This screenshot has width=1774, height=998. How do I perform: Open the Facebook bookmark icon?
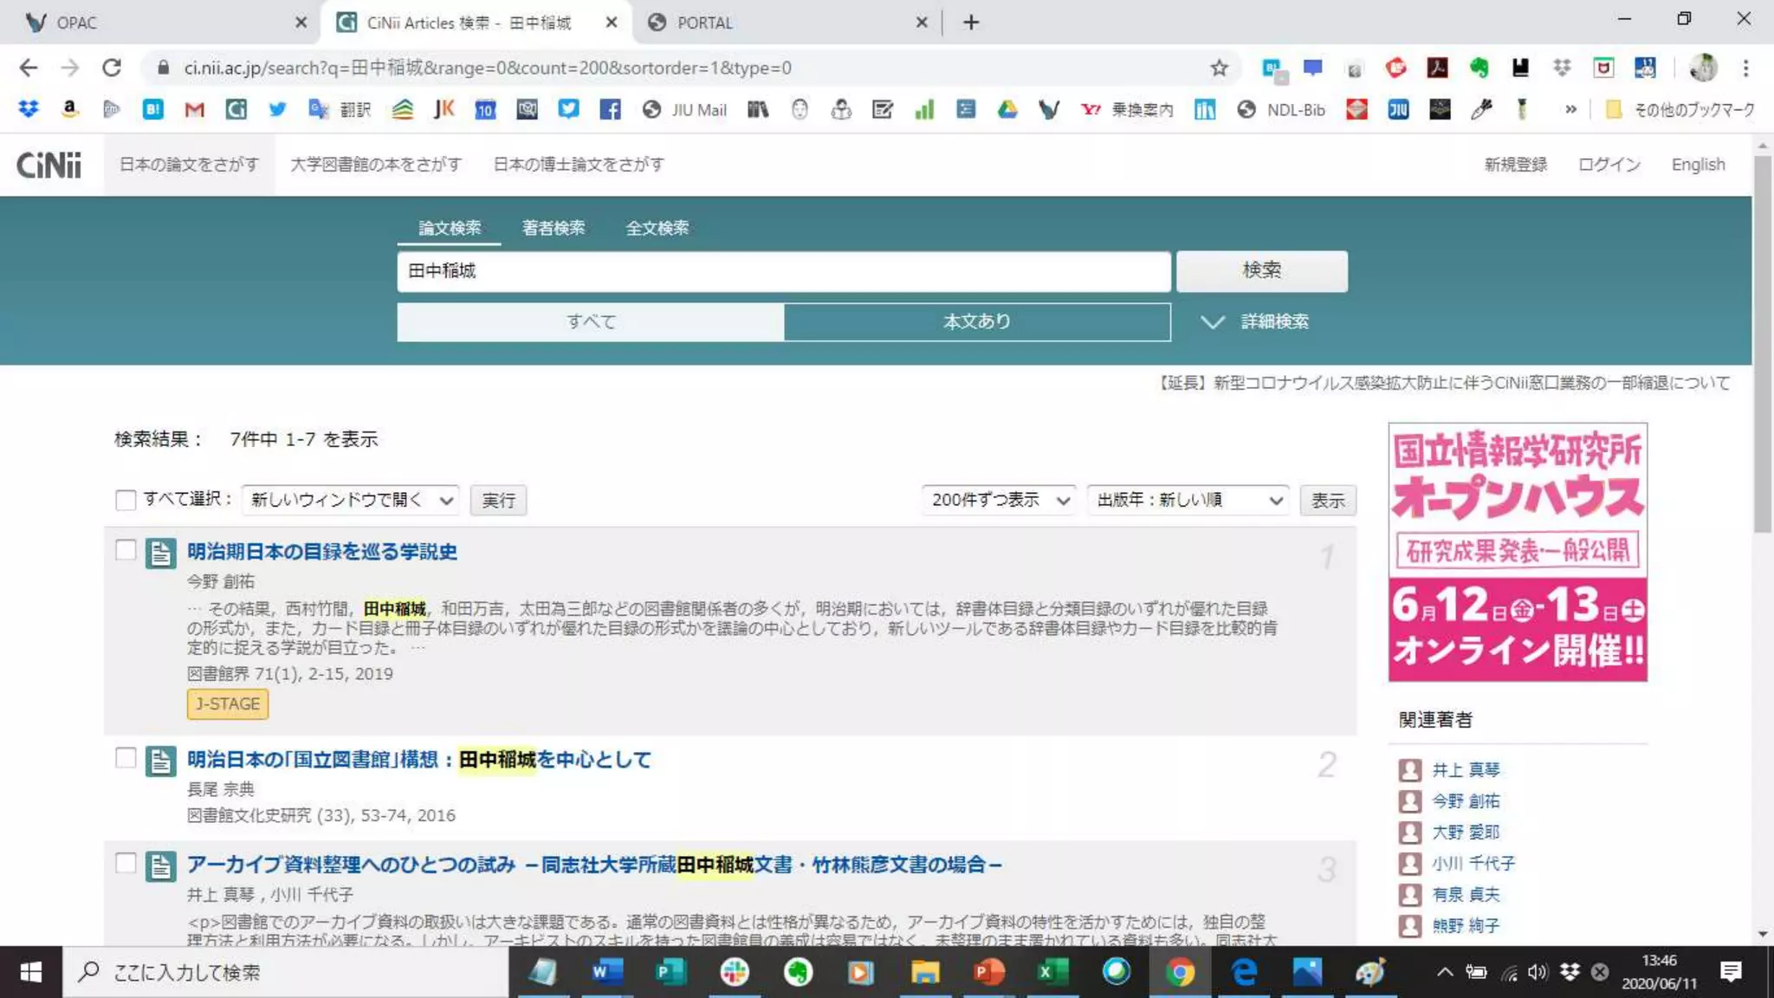pos(610,109)
